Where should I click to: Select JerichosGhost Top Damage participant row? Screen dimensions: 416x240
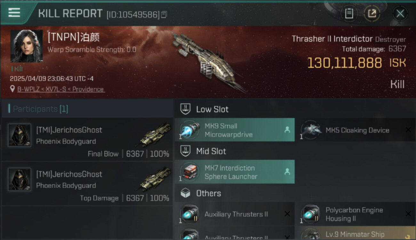pos(87,184)
